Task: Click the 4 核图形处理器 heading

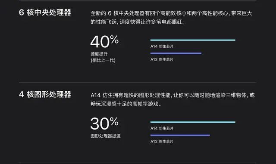Action: [45, 94]
